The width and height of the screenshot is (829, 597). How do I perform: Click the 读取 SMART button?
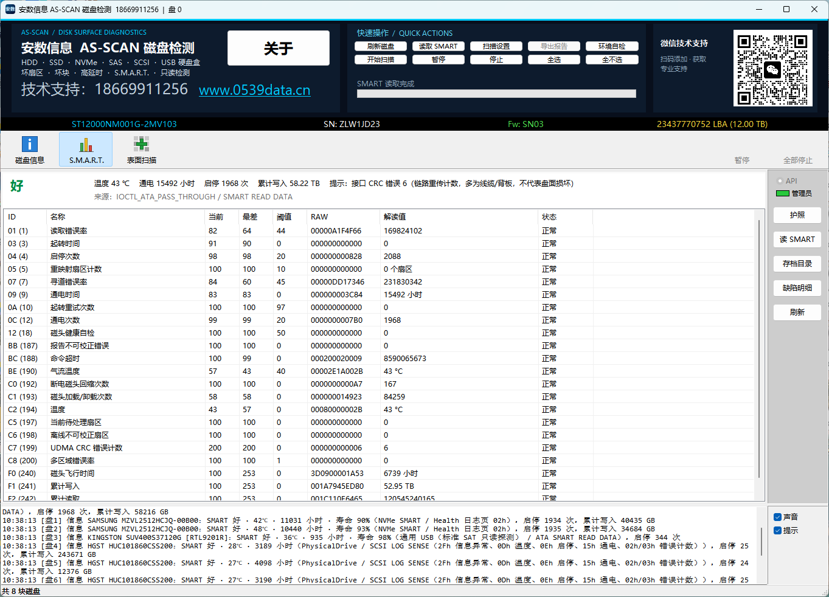click(439, 46)
